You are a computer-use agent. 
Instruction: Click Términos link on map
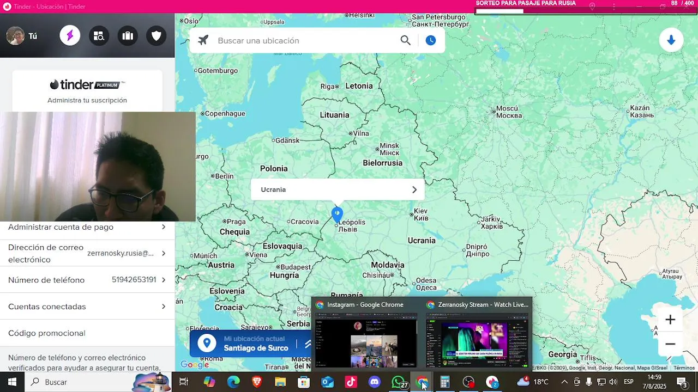click(684, 368)
